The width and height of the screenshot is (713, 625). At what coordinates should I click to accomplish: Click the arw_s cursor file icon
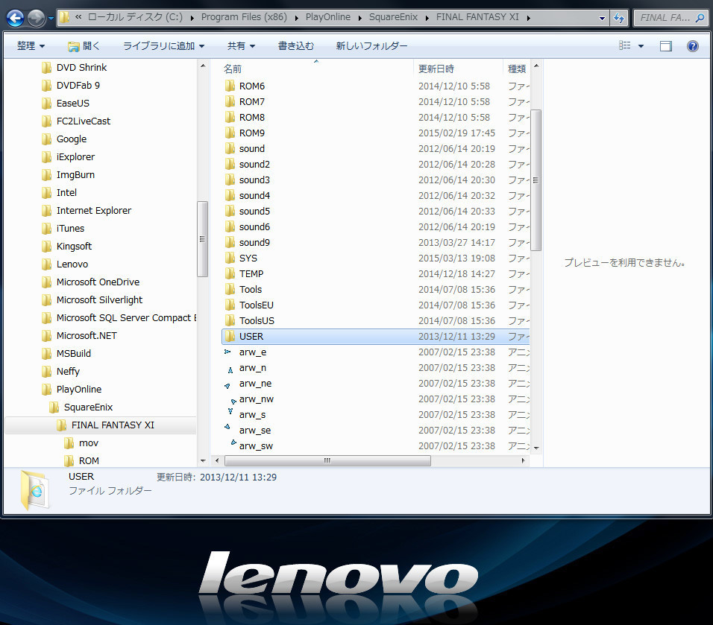point(230,411)
